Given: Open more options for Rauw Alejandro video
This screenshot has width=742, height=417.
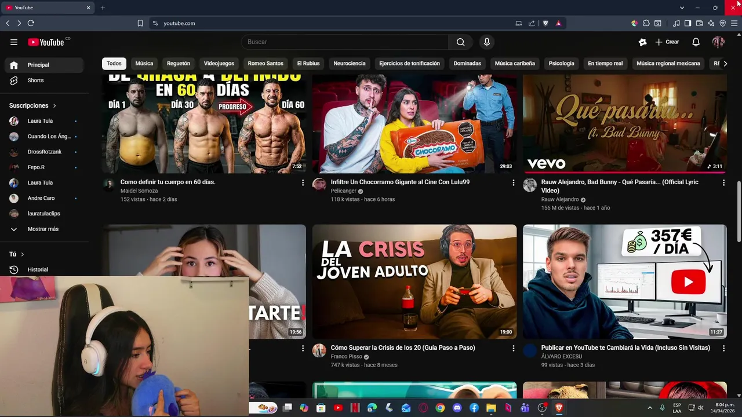Looking at the screenshot, I should (723, 182).
